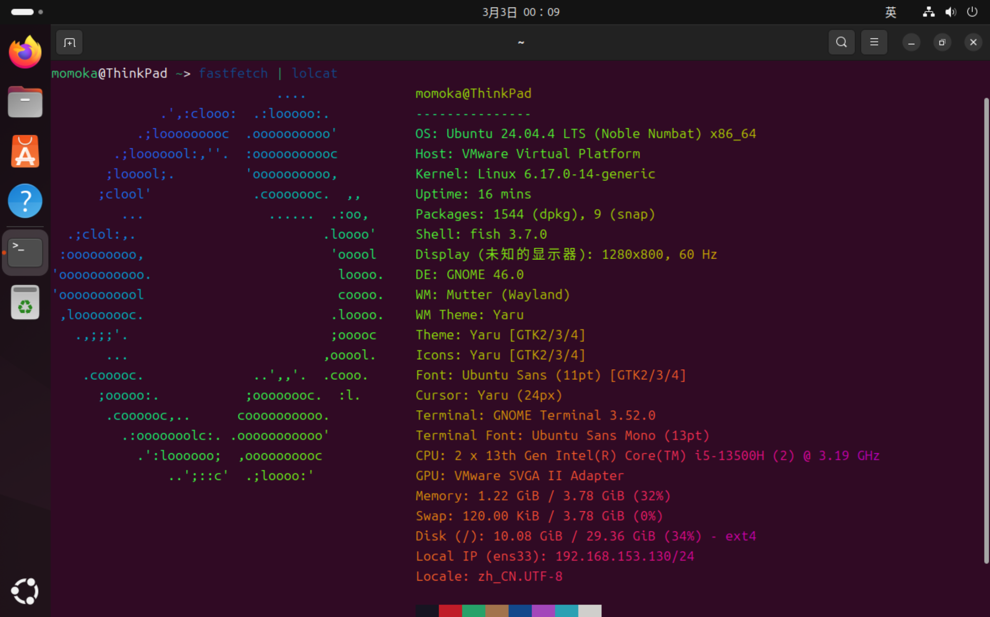Open Activities workspace indicator
The width and height of the screenshot is (990, 617).
click(27, 12)
